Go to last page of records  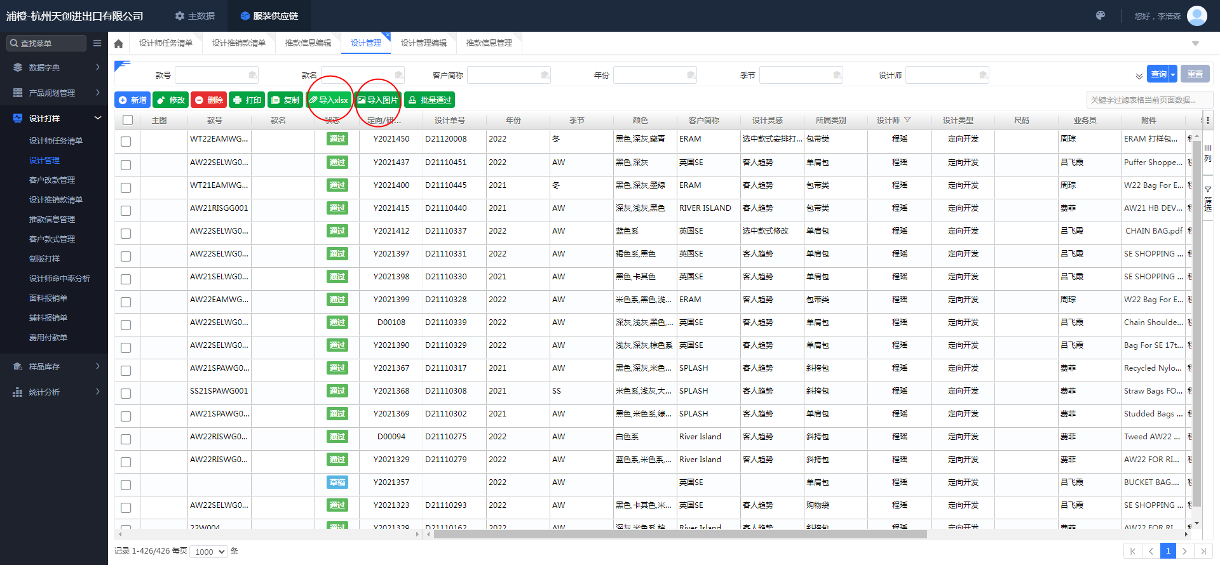point(1203,551)
